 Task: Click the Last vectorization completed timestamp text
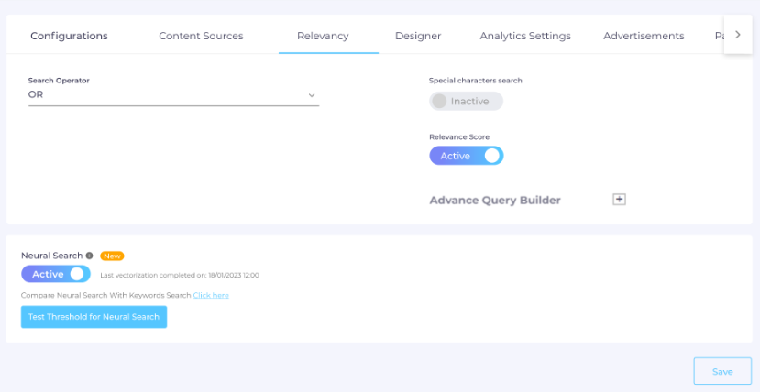click(x=180, y=275)
